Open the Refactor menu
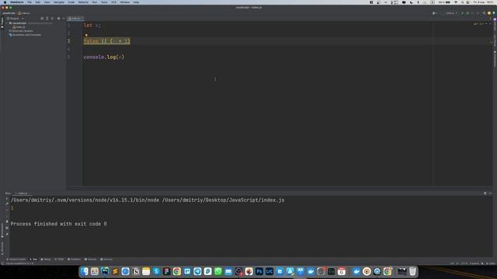The width and height of the screenshot is (497, 279). 83,2
